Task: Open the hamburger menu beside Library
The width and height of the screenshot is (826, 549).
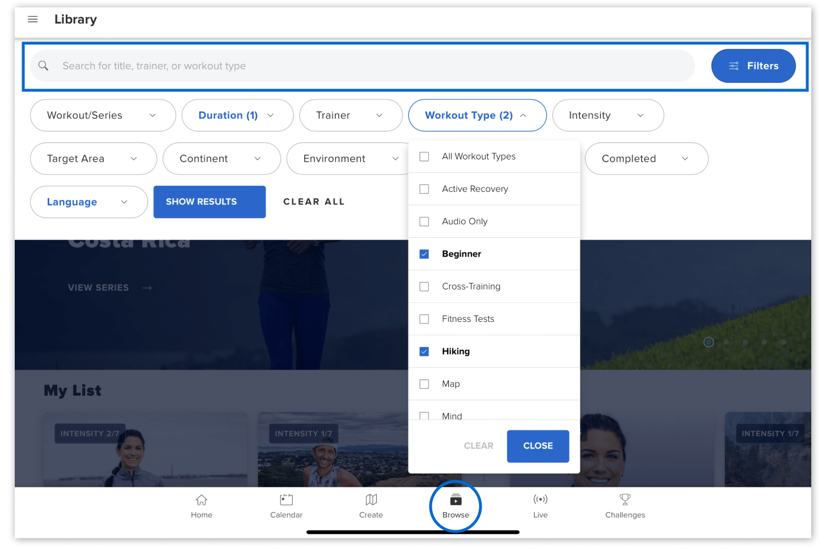Action: (32, 19)
